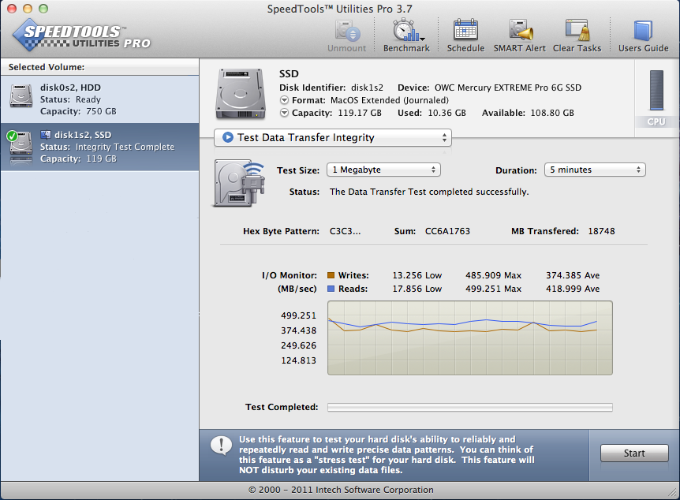Open the Schedule calendar tool
The image size is (680, 500).
pyautogui.click(x=465, y=30)
